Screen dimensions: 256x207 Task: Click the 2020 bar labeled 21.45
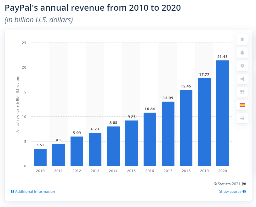(223, 113)
